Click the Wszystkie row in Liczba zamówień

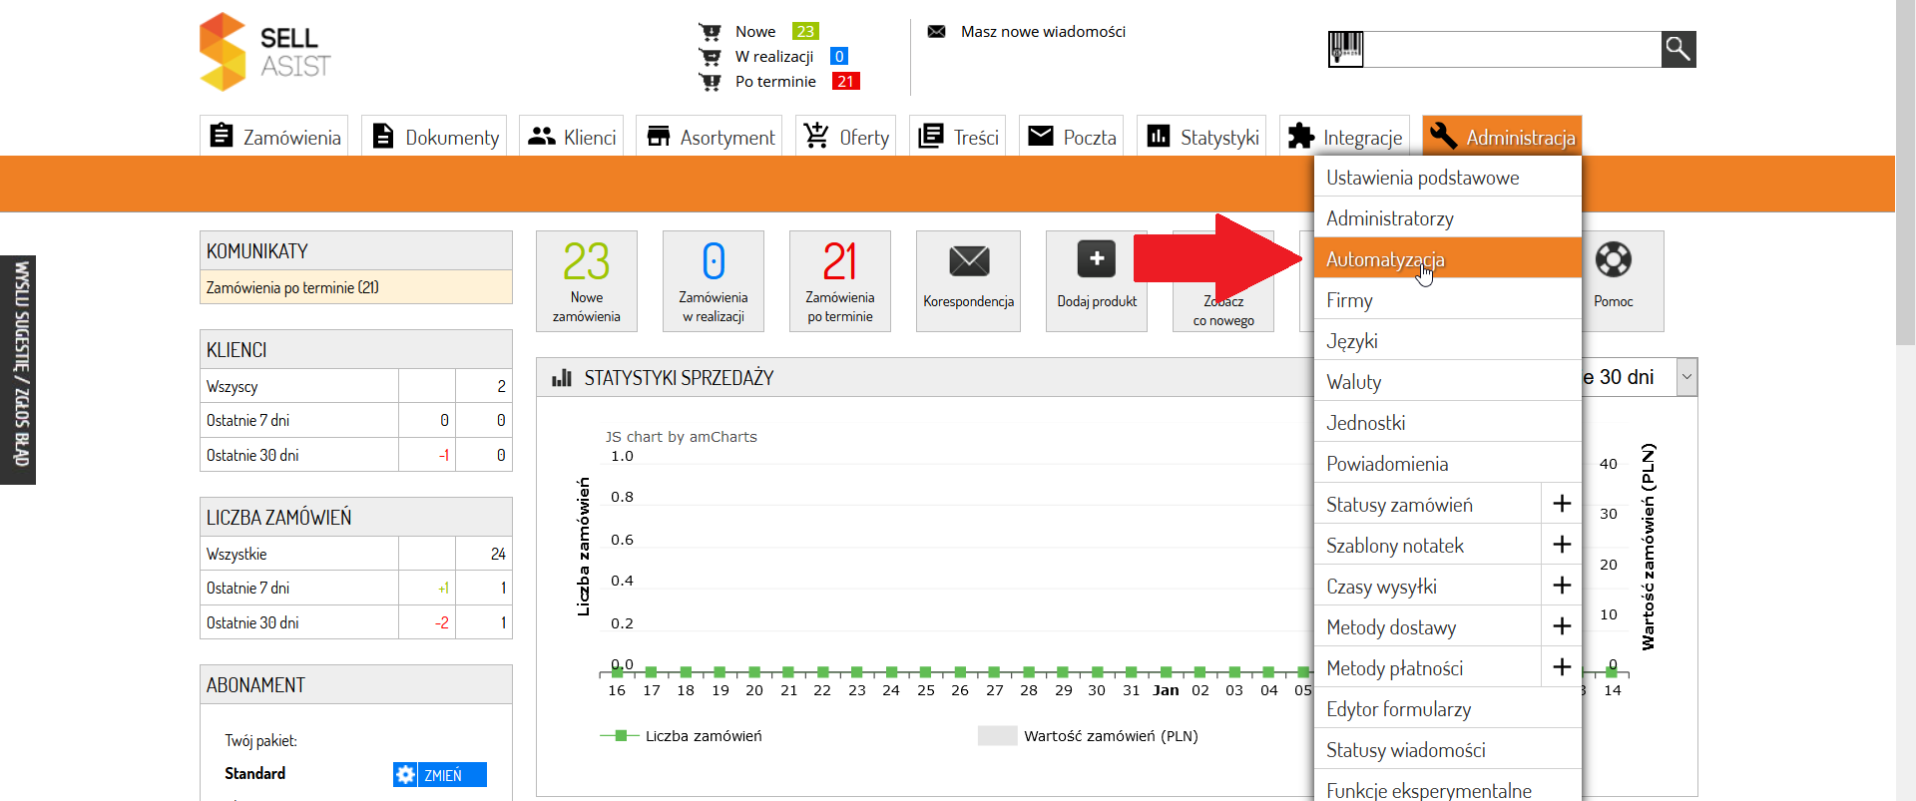point(356,554)
